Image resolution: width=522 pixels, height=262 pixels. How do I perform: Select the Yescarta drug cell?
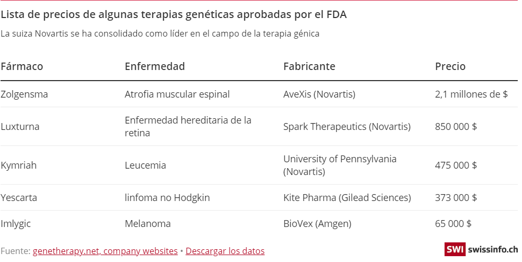19,198
